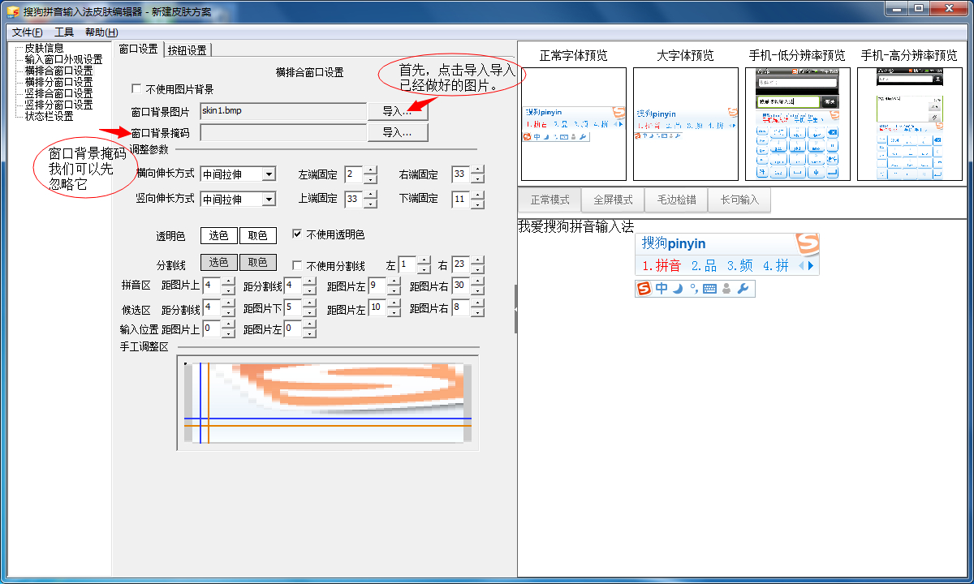Open the 文件(F) menu
This screenshot has height=584, width=974.
(28, 32)
